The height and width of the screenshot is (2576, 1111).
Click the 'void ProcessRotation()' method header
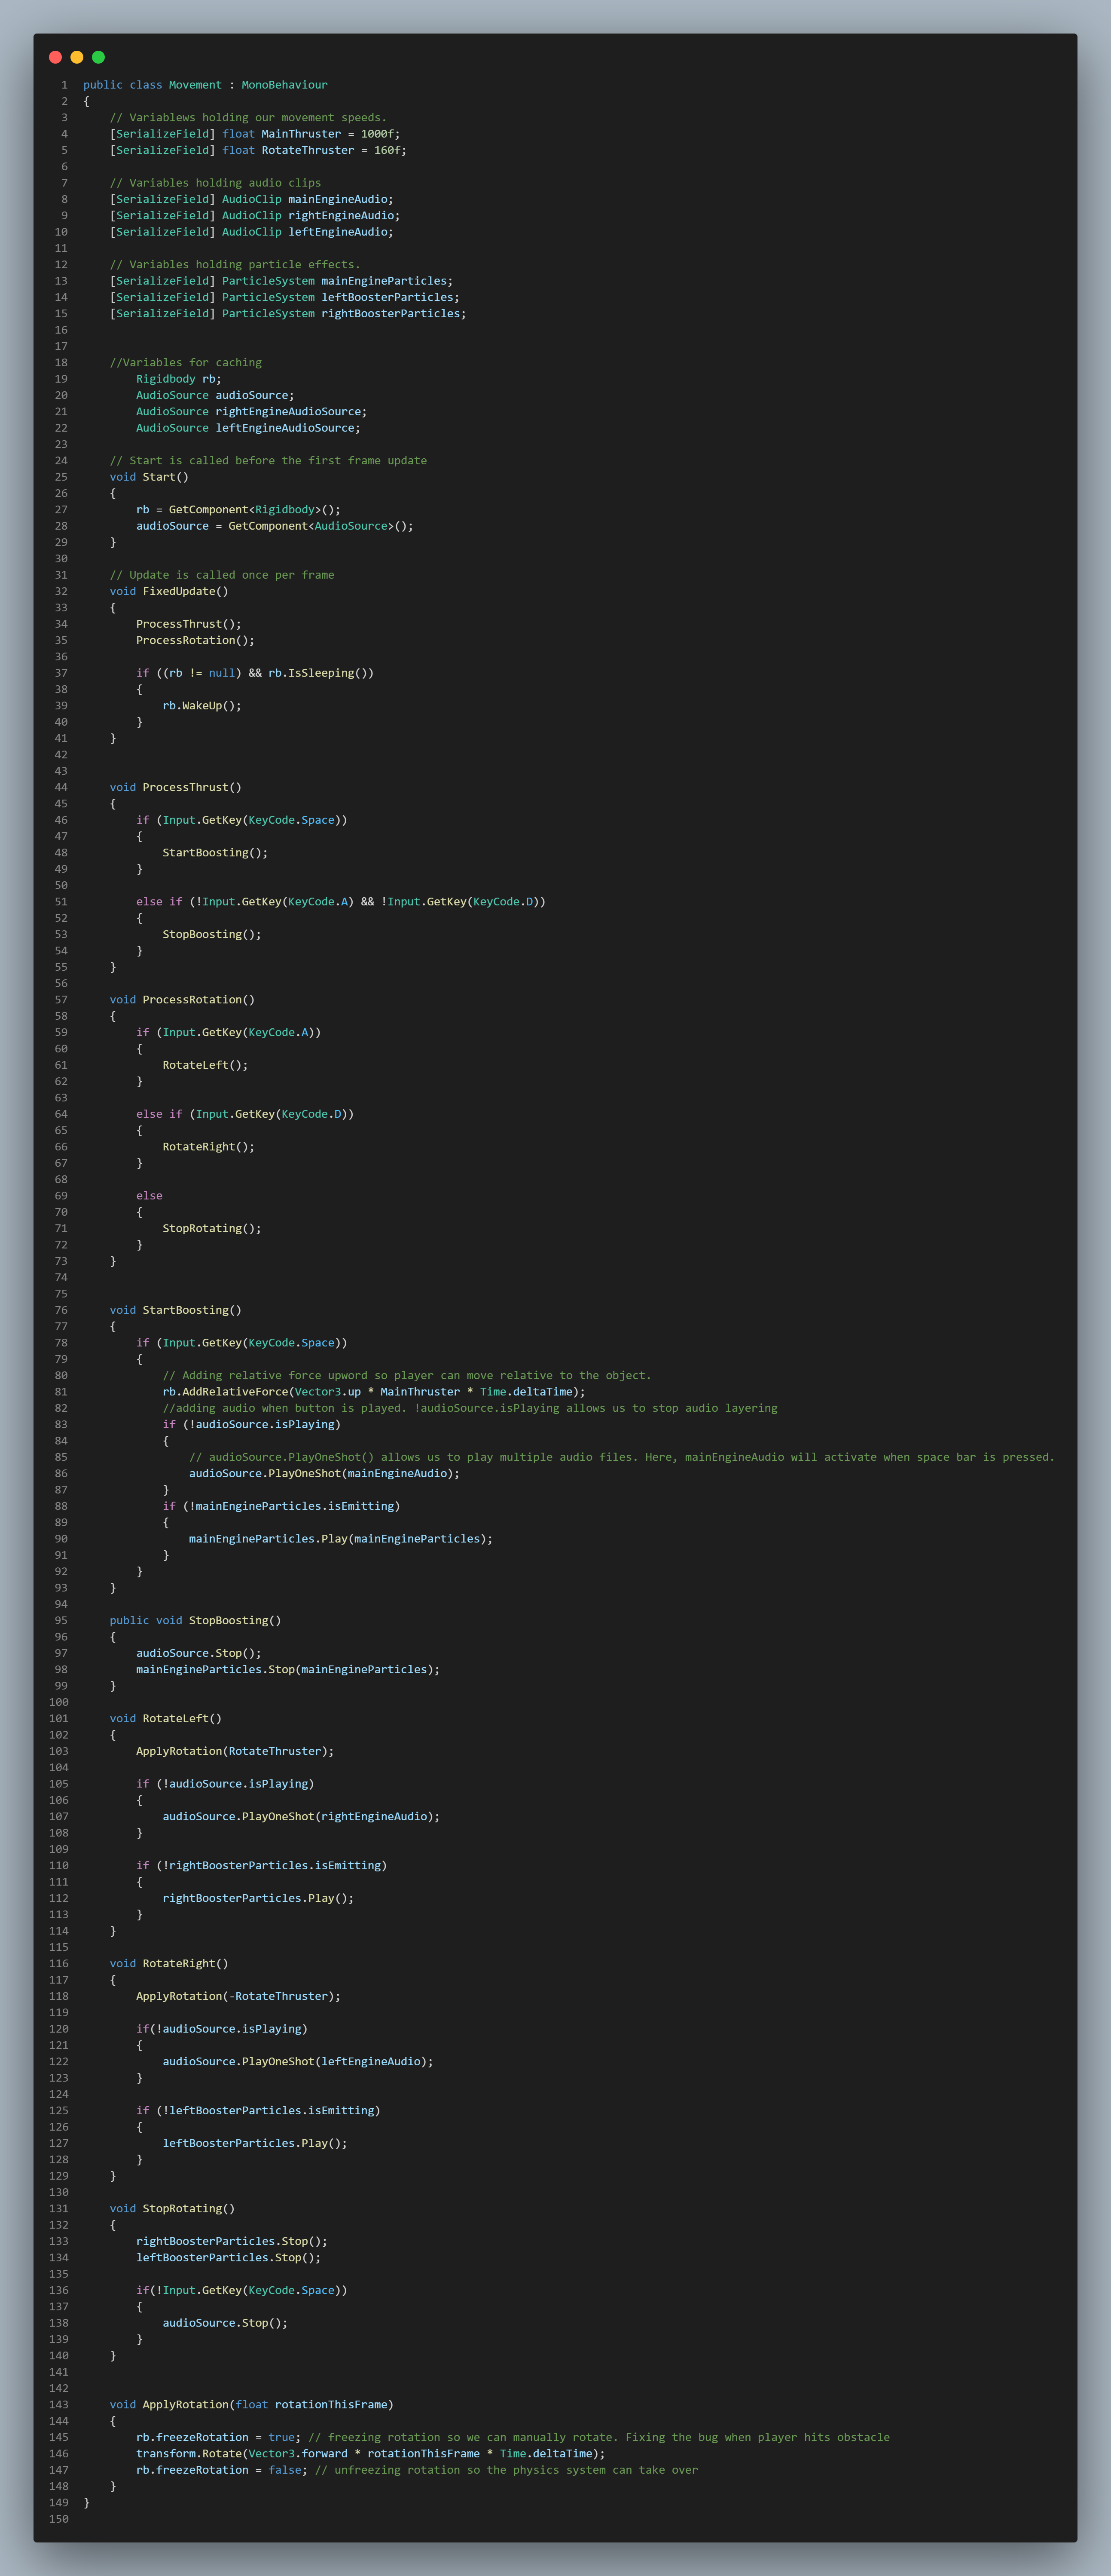(x=182, y=1000)
